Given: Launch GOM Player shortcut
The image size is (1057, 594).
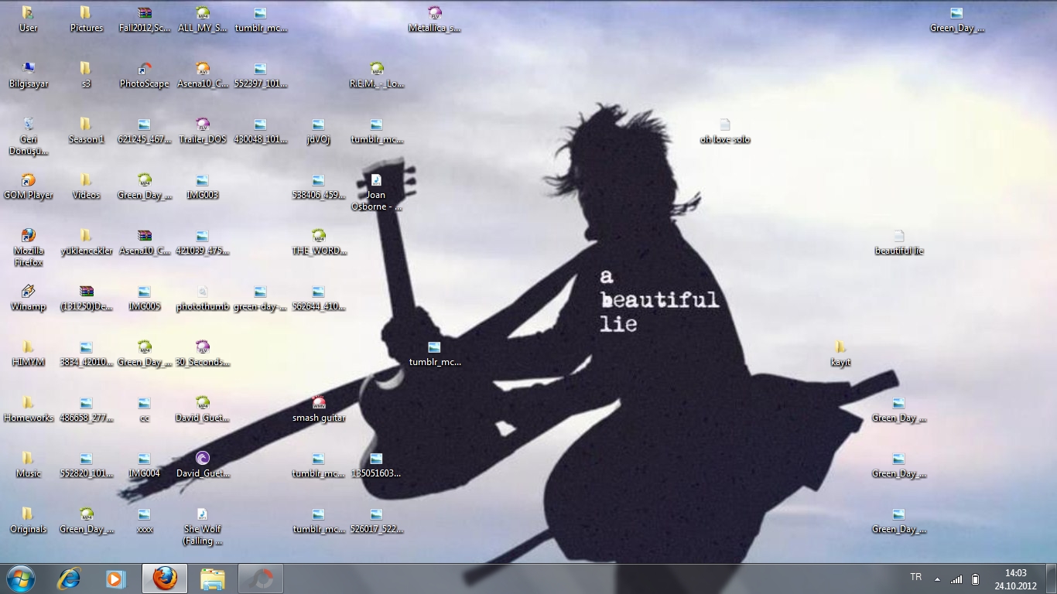Looking at the screenshot, I should (x=28, y=186).
